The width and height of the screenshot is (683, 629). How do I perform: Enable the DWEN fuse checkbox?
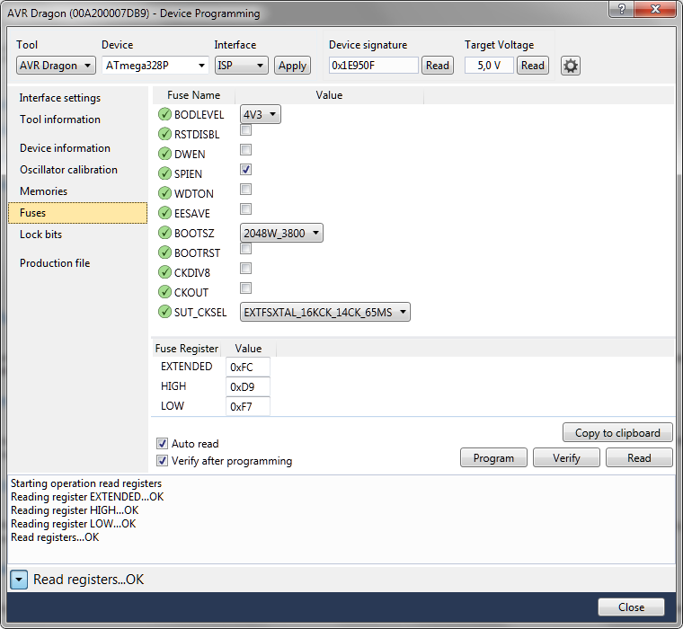(x=245, y=149)
